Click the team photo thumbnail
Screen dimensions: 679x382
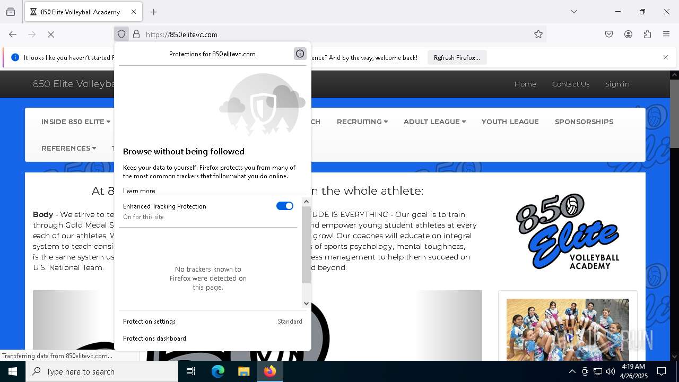(x=568, y=329)
